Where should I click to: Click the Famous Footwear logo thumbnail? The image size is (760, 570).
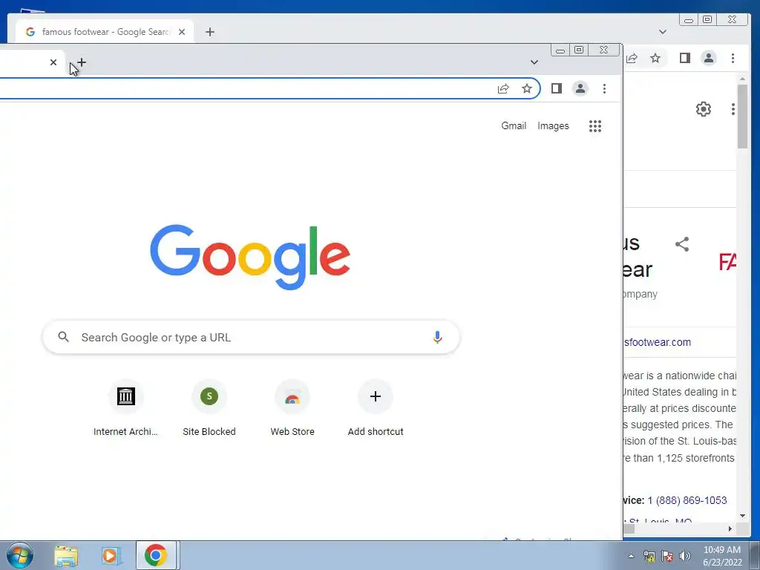click(727, 262)
